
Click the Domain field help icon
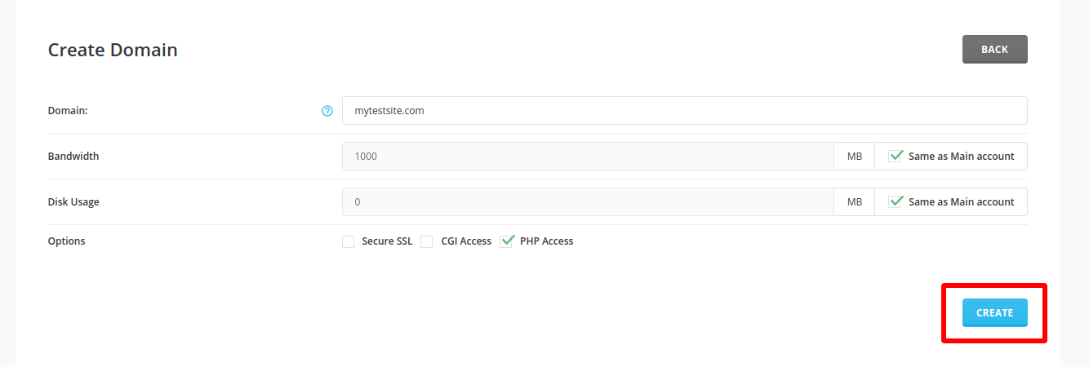(327, 111)
